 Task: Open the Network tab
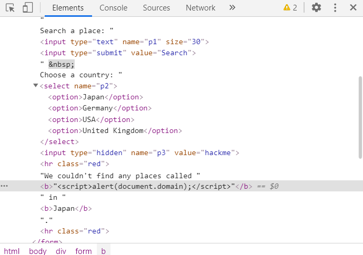click(200, 8)
